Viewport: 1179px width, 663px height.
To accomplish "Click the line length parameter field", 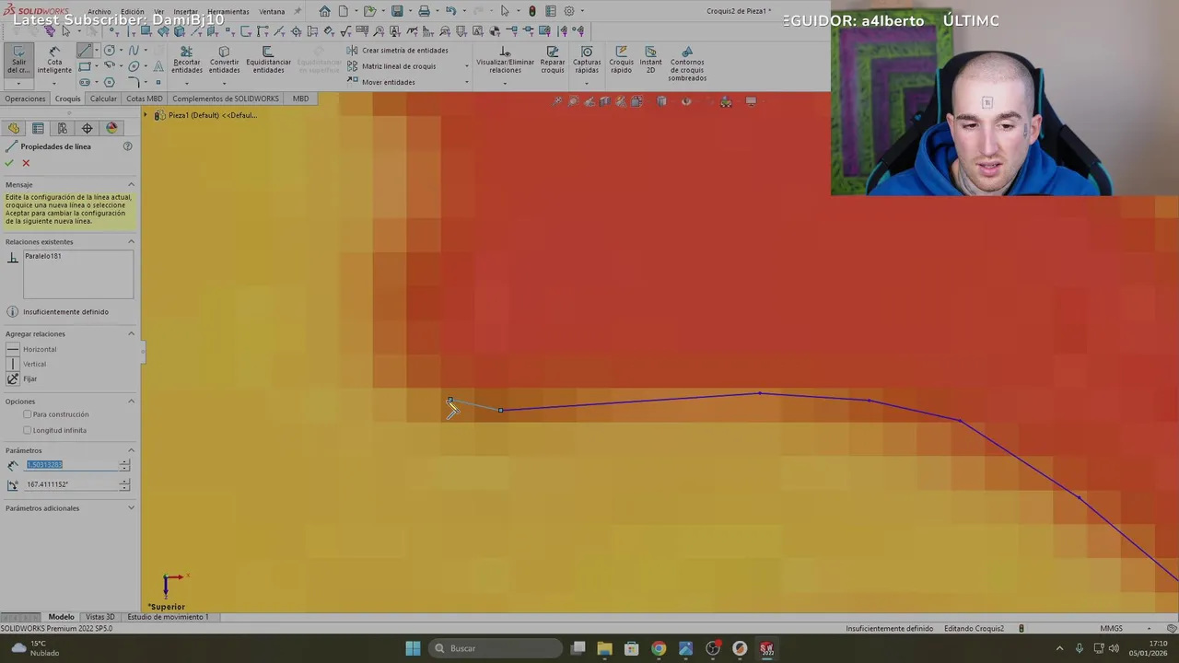I will (72, 465).
